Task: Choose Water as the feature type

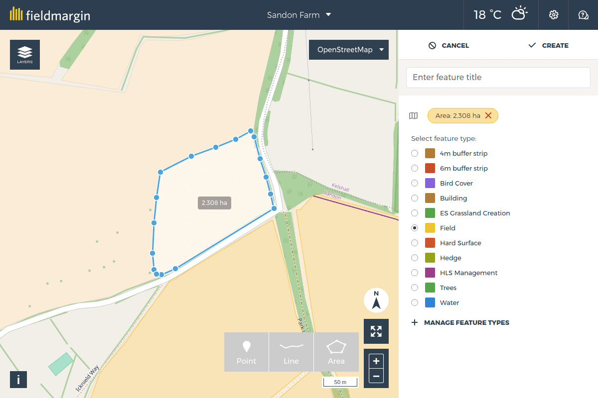Action: coord(414,302)
